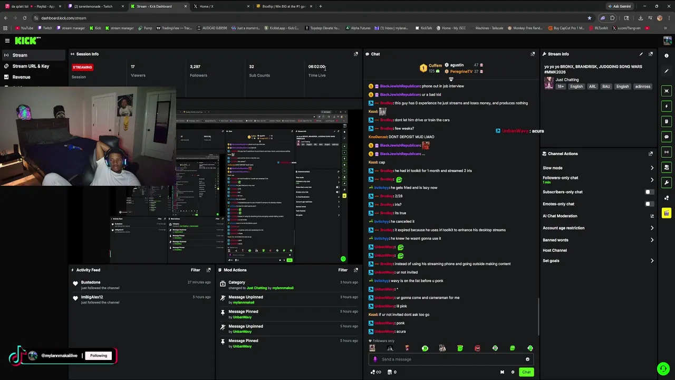Screen dimensions: 675x380
Task: Open chat settings gear icon
Action: click(513, 372)
